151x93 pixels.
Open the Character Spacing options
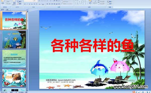click(x=36, y=4)
